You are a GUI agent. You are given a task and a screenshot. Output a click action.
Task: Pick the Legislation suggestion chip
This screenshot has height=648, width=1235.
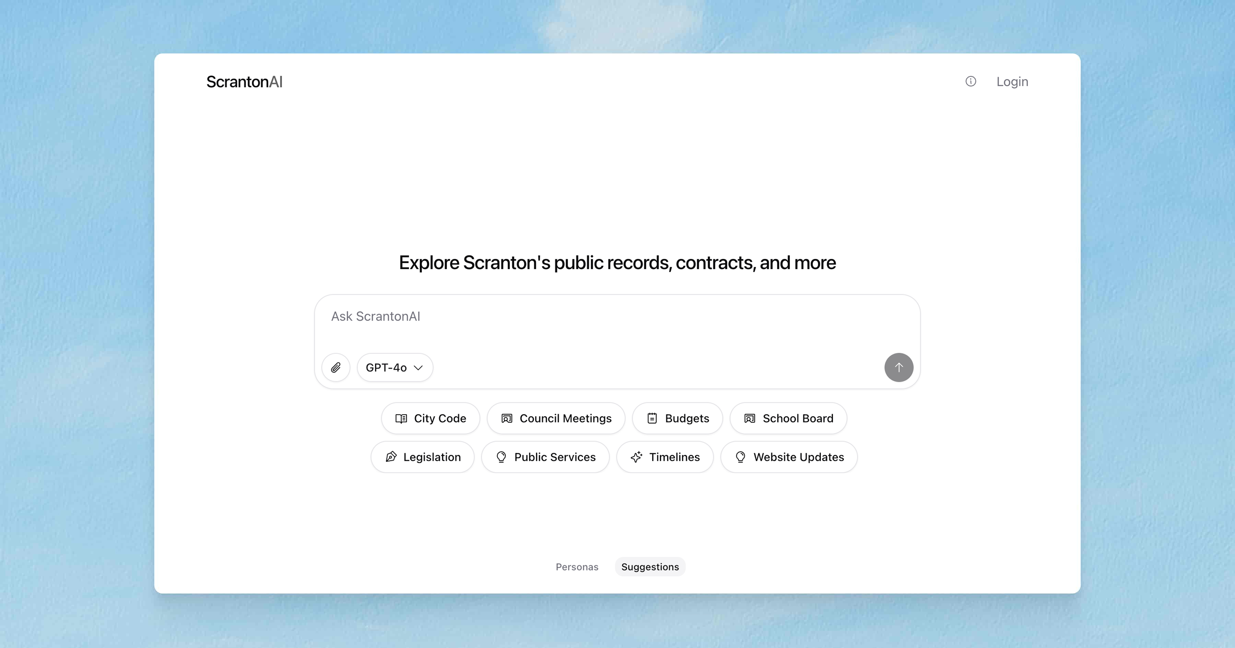422,457
